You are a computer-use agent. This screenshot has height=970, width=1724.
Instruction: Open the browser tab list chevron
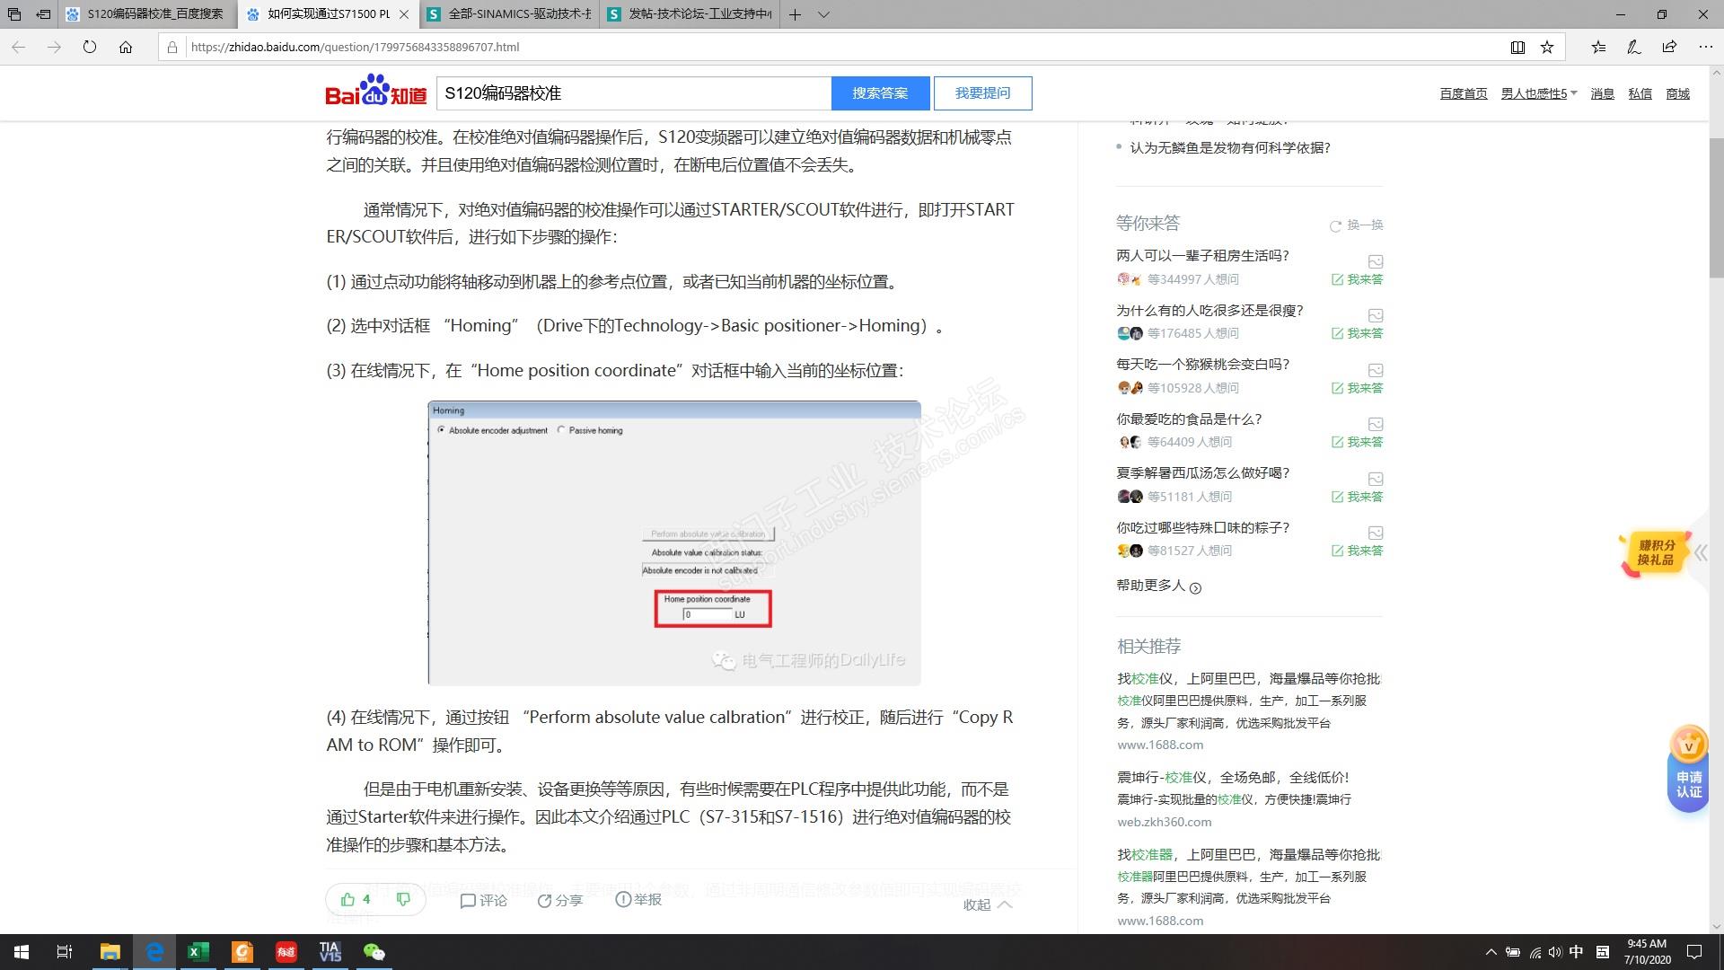click(823, 14)
